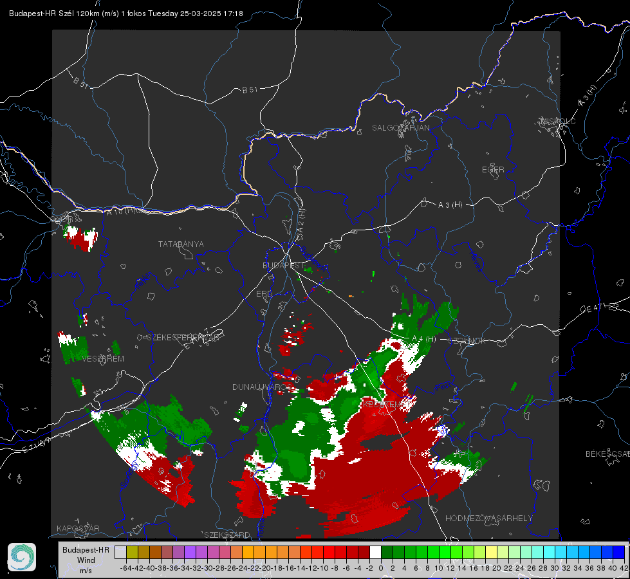The height and width of the screenshot is (579, 630).
Task: Click the BUDAPEST city label on map
Action: 283,265
